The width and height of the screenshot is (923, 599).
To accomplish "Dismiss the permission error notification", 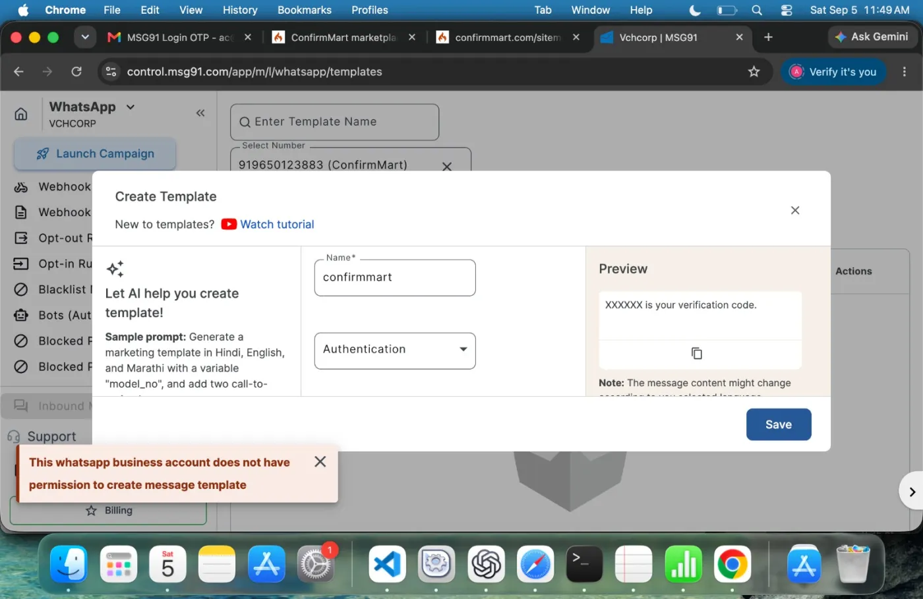I will pos(320,462).
